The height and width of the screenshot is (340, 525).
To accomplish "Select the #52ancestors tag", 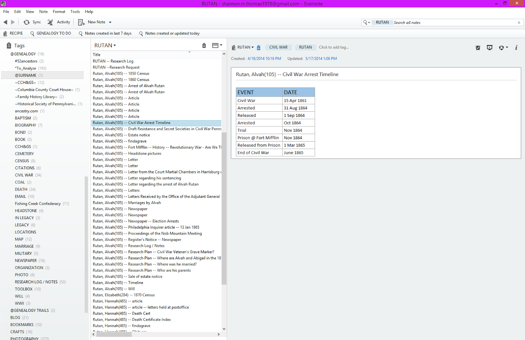I will [26, 61].
